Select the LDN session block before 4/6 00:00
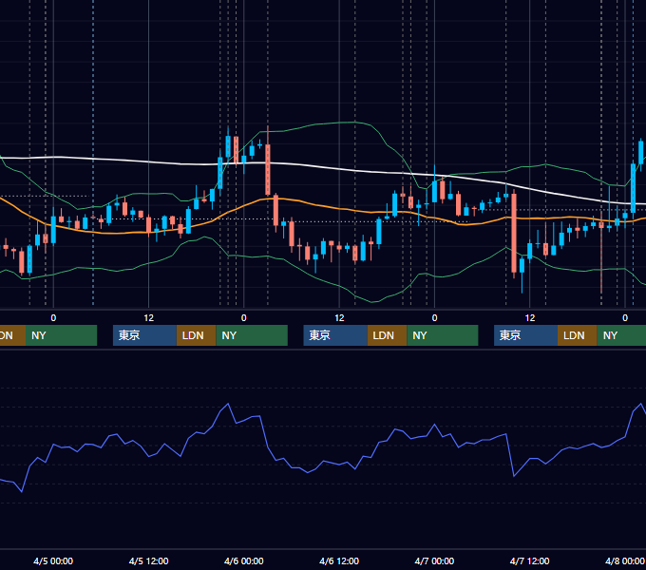Image resolution: width=646 pixels, height=570 pixels. 196,335
